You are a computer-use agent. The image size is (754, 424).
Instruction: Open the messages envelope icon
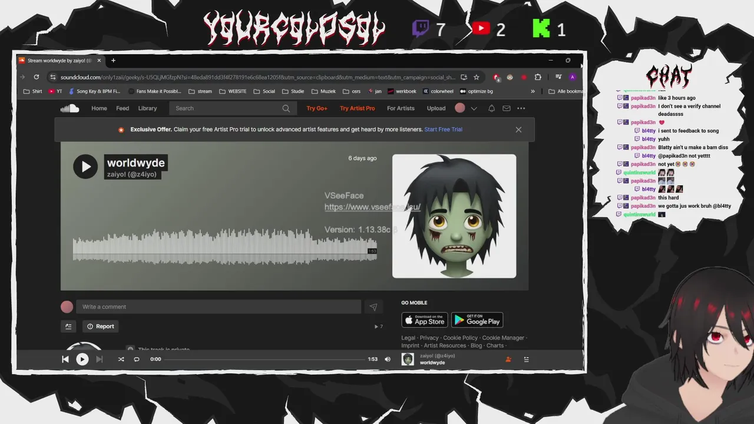click(506, 108)
